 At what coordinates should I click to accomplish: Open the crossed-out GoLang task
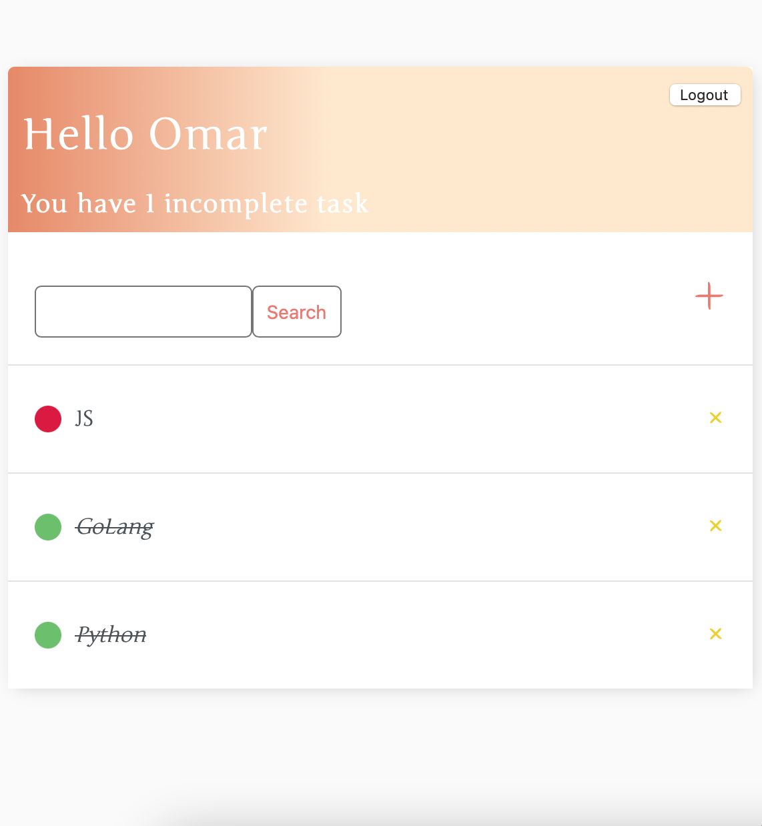tap(115, 527)
